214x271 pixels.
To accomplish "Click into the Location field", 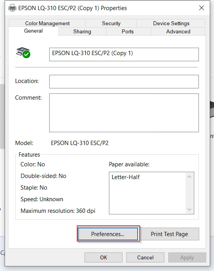I will click(124, 81).
